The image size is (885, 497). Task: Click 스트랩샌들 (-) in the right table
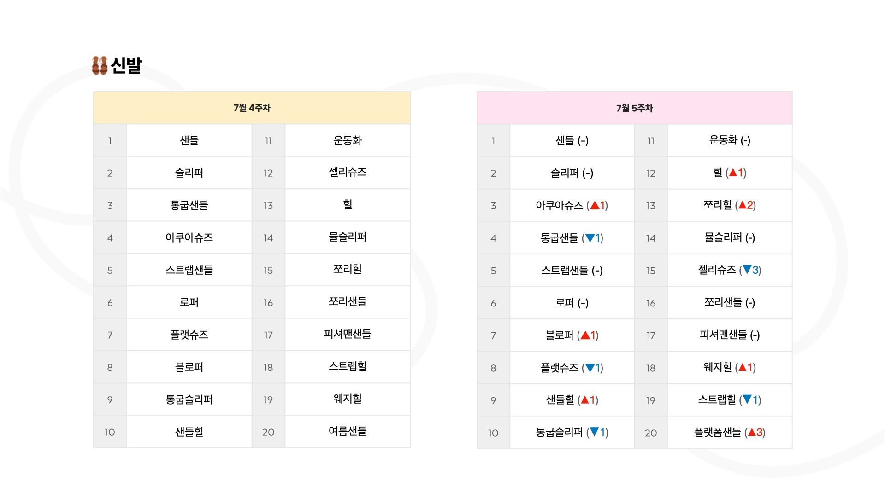pyautogui.click(x=572, y=271)
